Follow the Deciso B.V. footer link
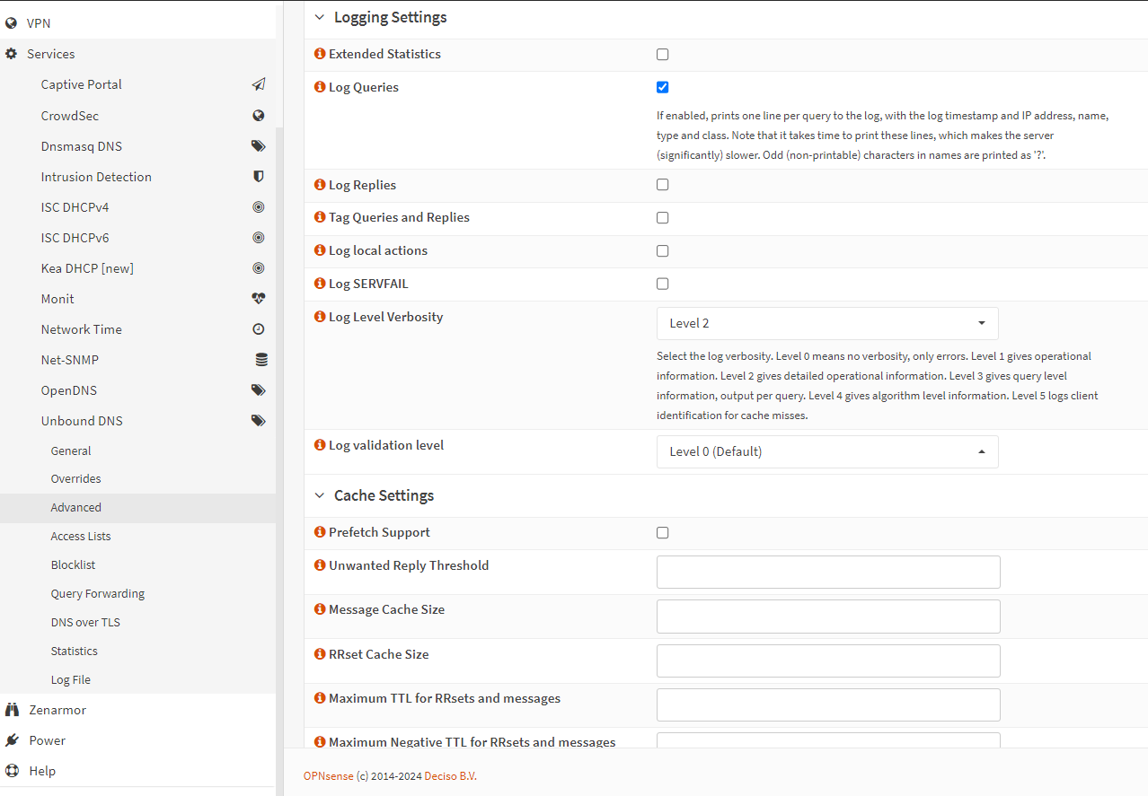This screenshot has width=1148, height=796. pyautogui.click(x=450, y=776)
